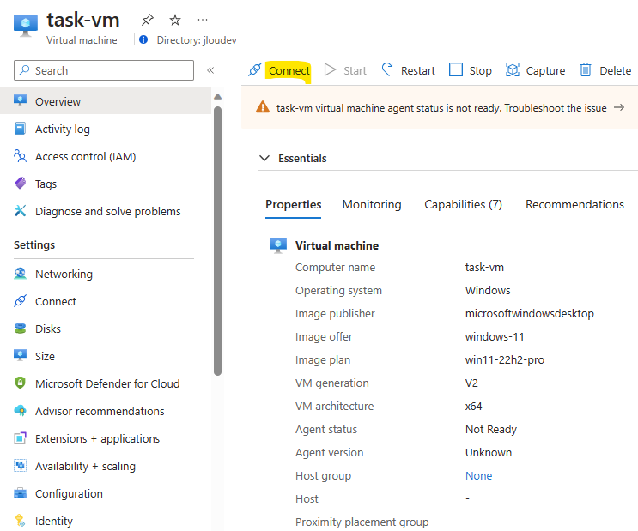Click the task-vm virtual machine header icon
The height and width of the screenshot is (531, 638).
pyautogui.click(x=25, y=25)
